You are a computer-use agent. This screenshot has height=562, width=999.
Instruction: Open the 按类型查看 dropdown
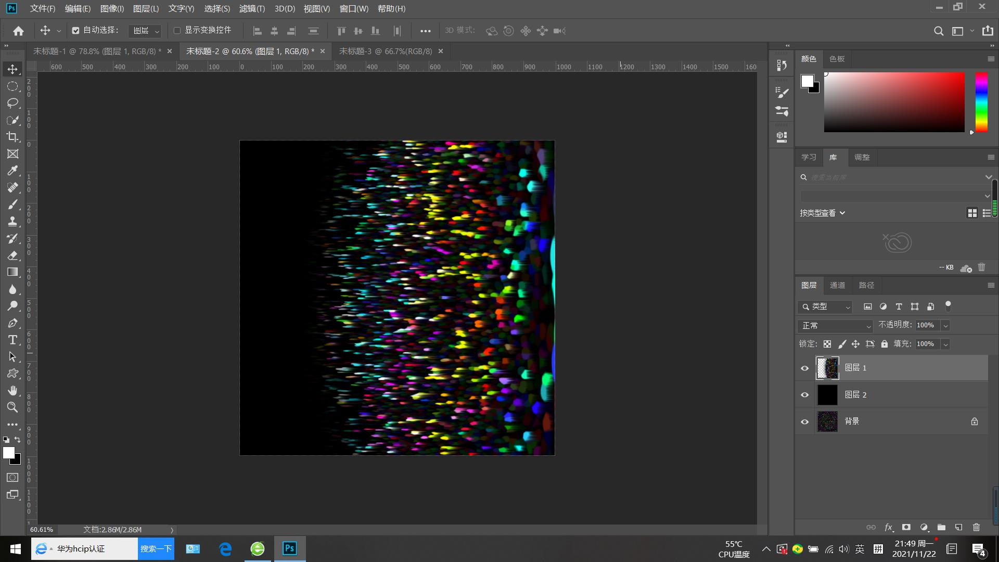[823, 213]
